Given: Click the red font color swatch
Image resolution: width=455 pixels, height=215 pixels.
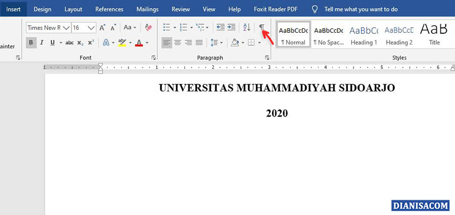Looking at the screenshot, I should (x=139, y=43).
